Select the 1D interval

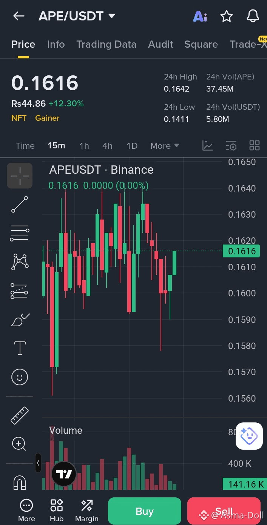(132, 146)
